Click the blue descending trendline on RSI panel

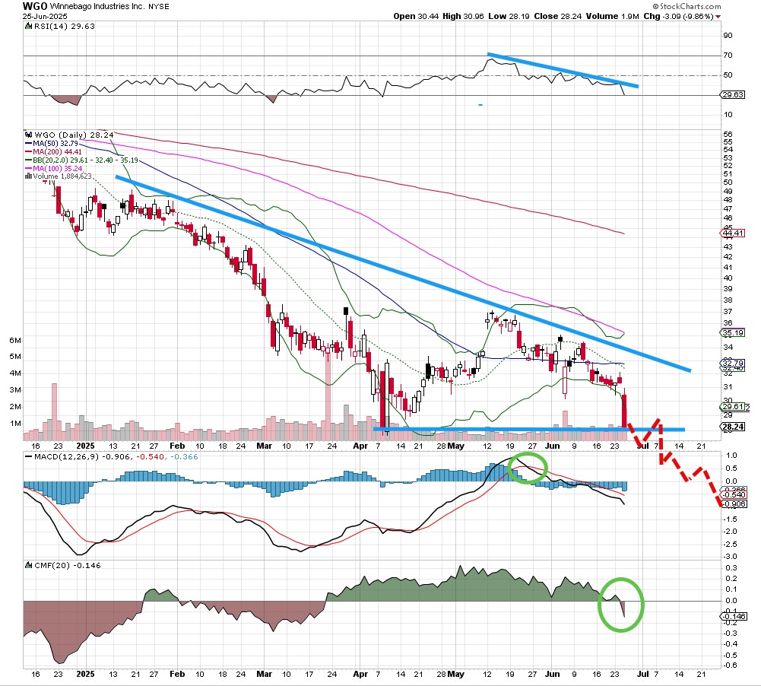(x=563, y=70)
